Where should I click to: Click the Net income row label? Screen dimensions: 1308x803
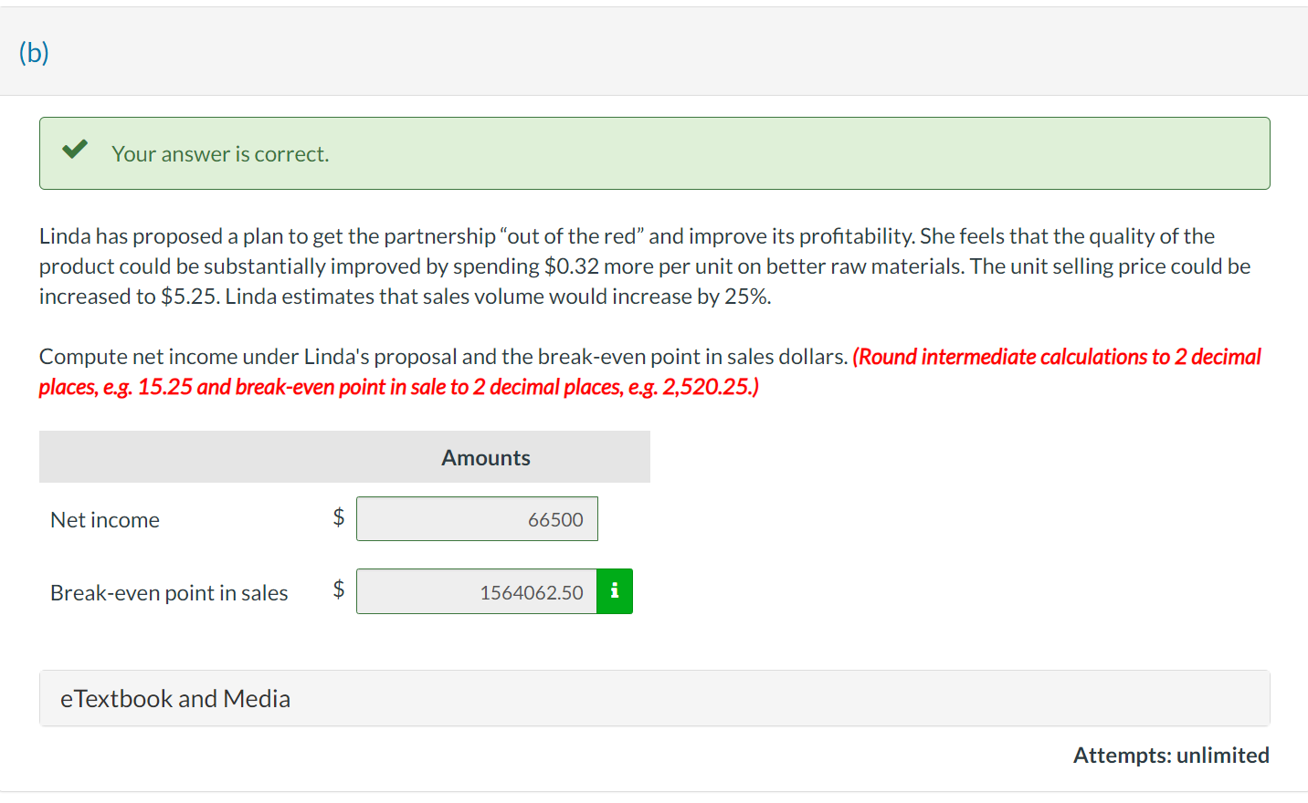[x=104, y=519]
